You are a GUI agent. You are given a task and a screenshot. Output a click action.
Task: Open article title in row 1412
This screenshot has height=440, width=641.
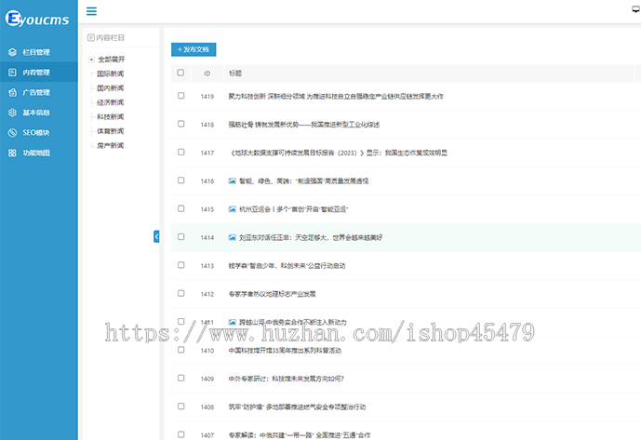pyautogui.click(x=272, y=294)
